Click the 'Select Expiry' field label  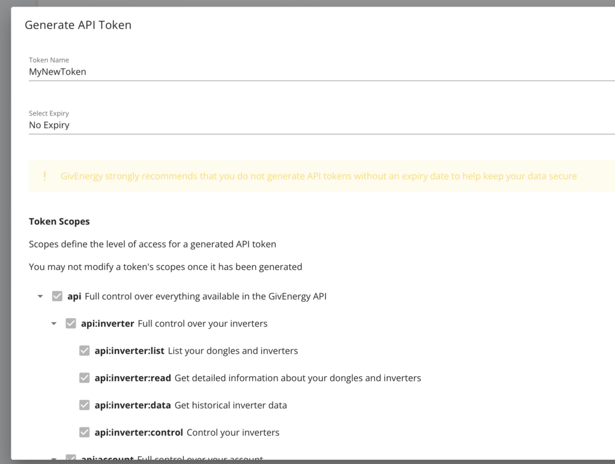(x=49, y=114)
